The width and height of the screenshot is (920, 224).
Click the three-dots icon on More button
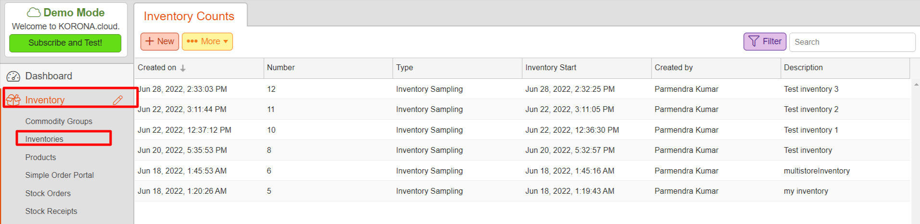click(x=192, y=41)
